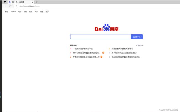
Task: Click the new tab plus button
Action: coord(36,2)
